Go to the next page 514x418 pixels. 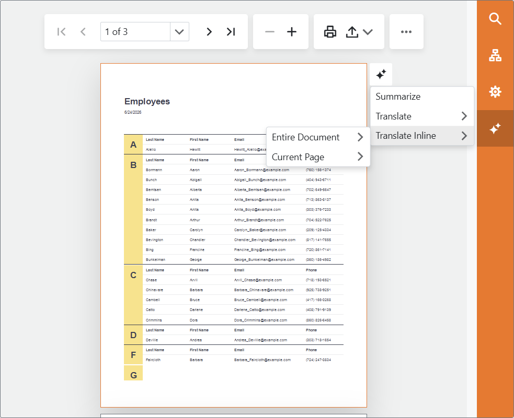[209, 32]
